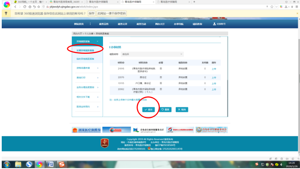
Task: Go to browser home via house icon
Action: [30, 6]
